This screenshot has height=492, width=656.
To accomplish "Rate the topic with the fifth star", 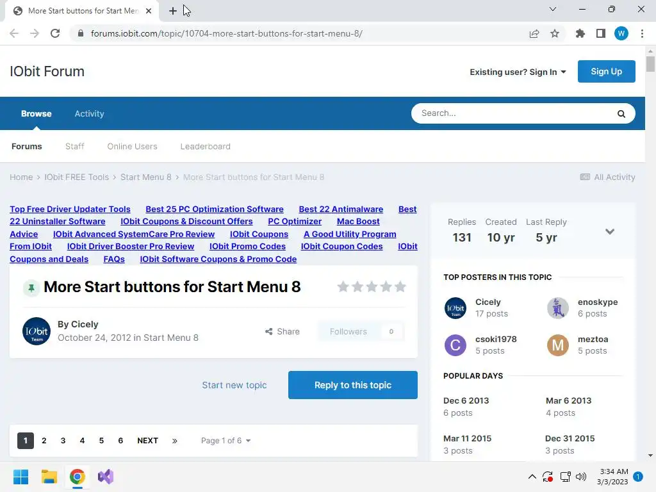I will (x=400, y=286).
